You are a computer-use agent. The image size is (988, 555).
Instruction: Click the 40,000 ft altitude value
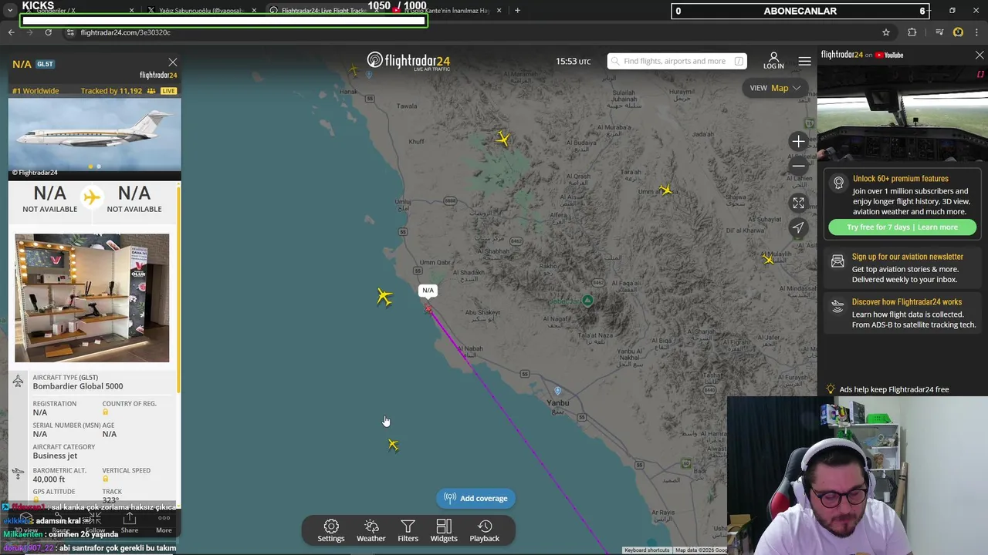click(x=50, y=479)
